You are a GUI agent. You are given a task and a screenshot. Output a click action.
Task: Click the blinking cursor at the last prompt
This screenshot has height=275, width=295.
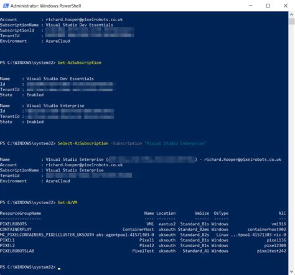click(x=59, y=269)
